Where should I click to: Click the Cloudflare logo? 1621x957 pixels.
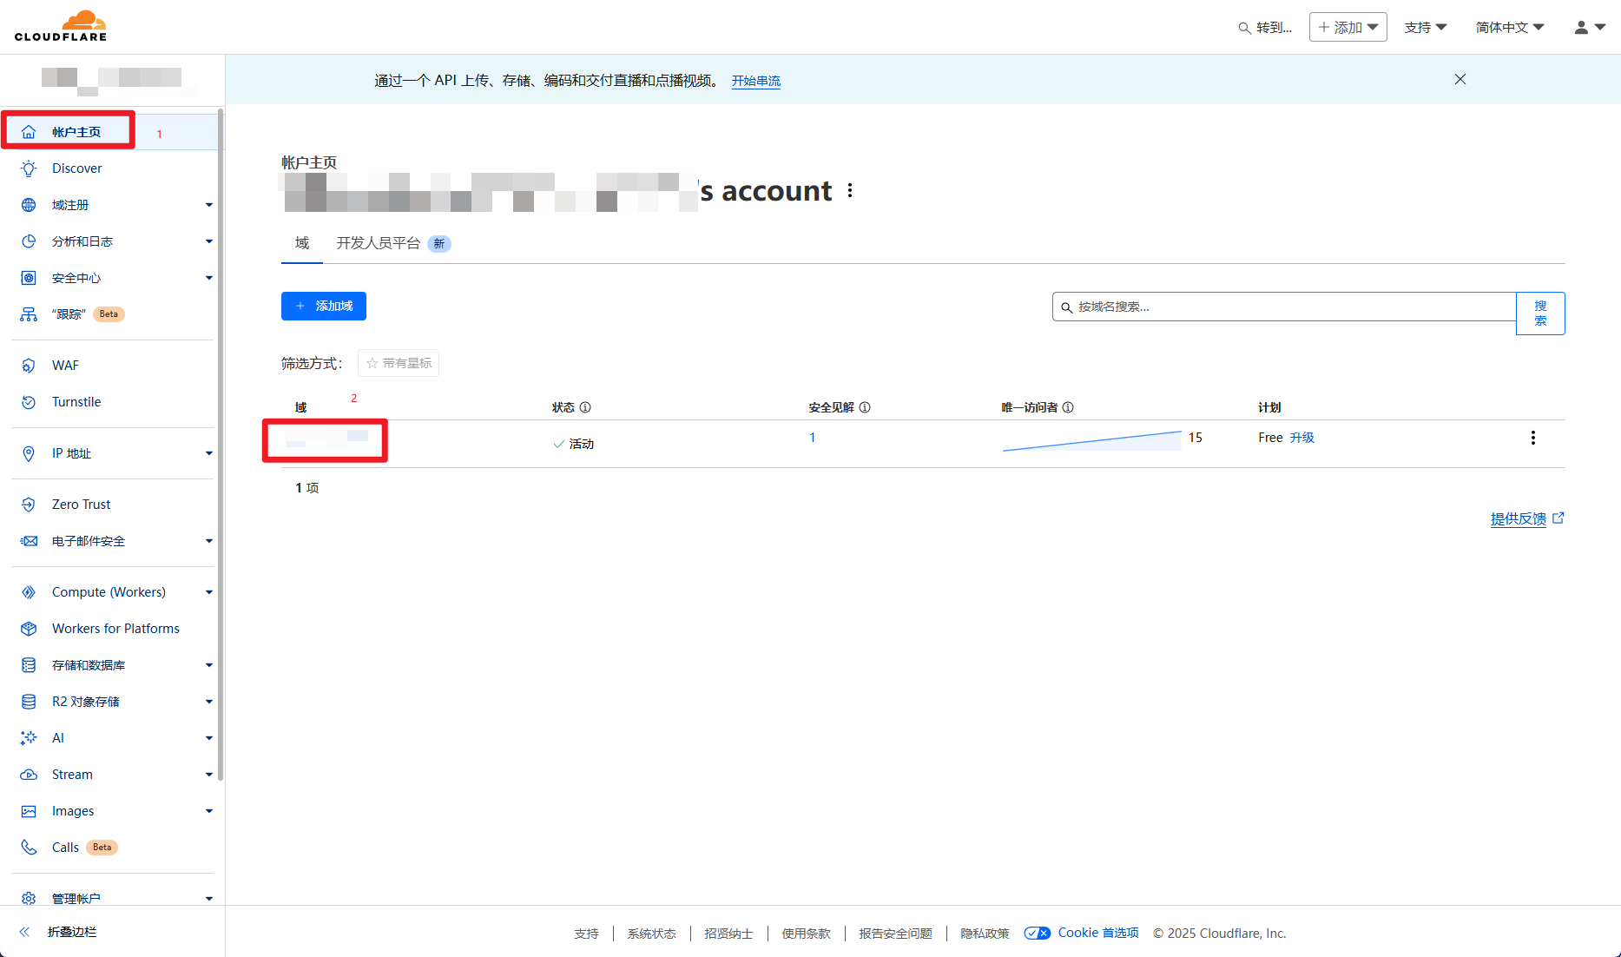(61, 26)
